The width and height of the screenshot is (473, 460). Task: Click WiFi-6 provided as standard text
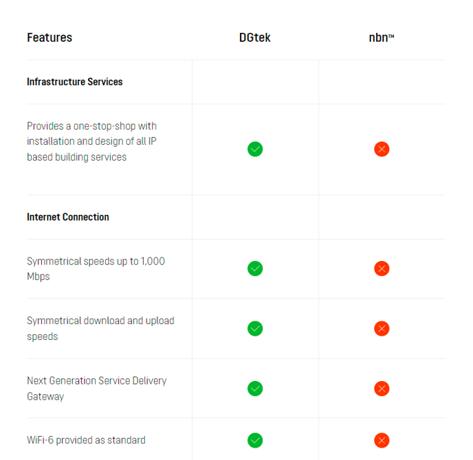pos(86,440)
